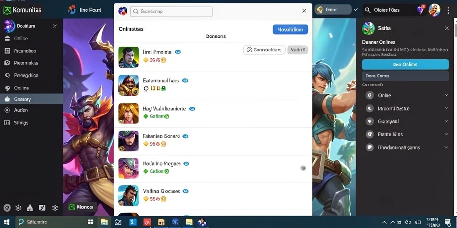Open Fahanieo Sonard hero thumbnail
This screenshot has width=457, height=228.
click(x=129, y=141)
